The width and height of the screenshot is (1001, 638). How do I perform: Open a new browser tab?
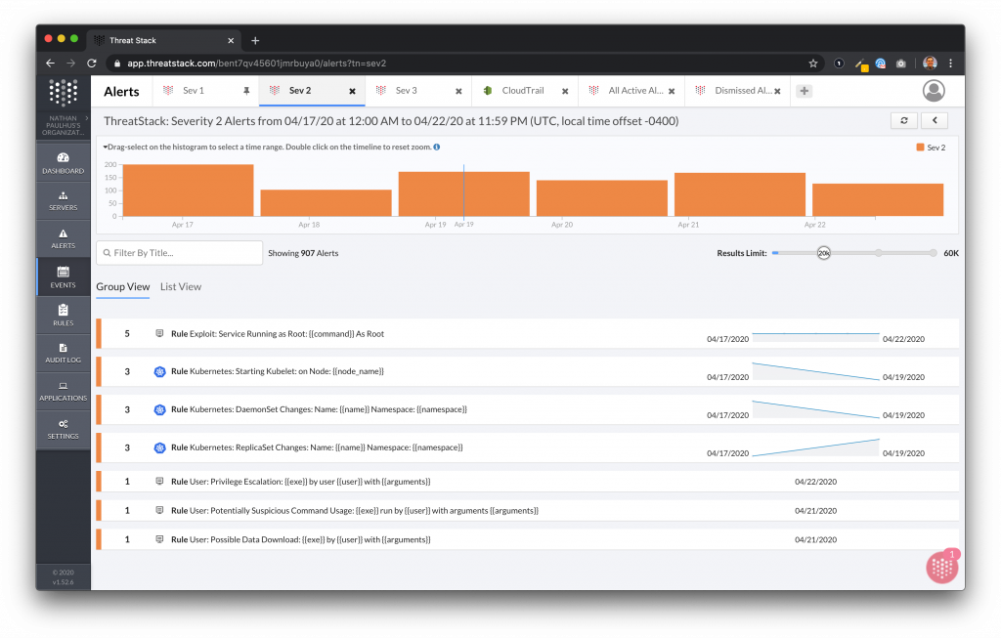pos(255,40)
